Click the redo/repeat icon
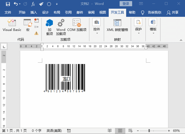This screenshot has width=185, height=134. (25, 4)
